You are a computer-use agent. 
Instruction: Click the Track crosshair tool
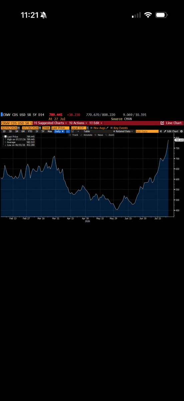(73, 135)
